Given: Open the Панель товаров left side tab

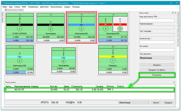Looking at the screenshot, I should [x=2, y=17].
